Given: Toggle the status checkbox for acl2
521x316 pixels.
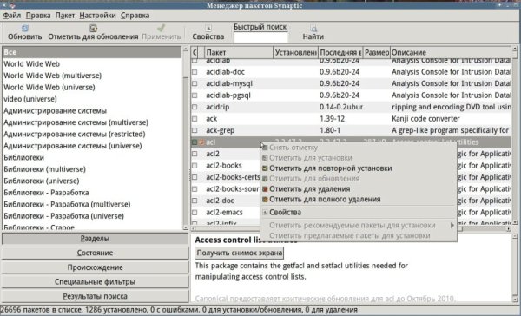Looking at the screenshot, I should click(195, 154).
